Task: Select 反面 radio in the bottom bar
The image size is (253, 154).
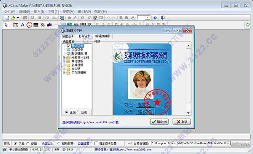Action: click(x=28, y=143)
